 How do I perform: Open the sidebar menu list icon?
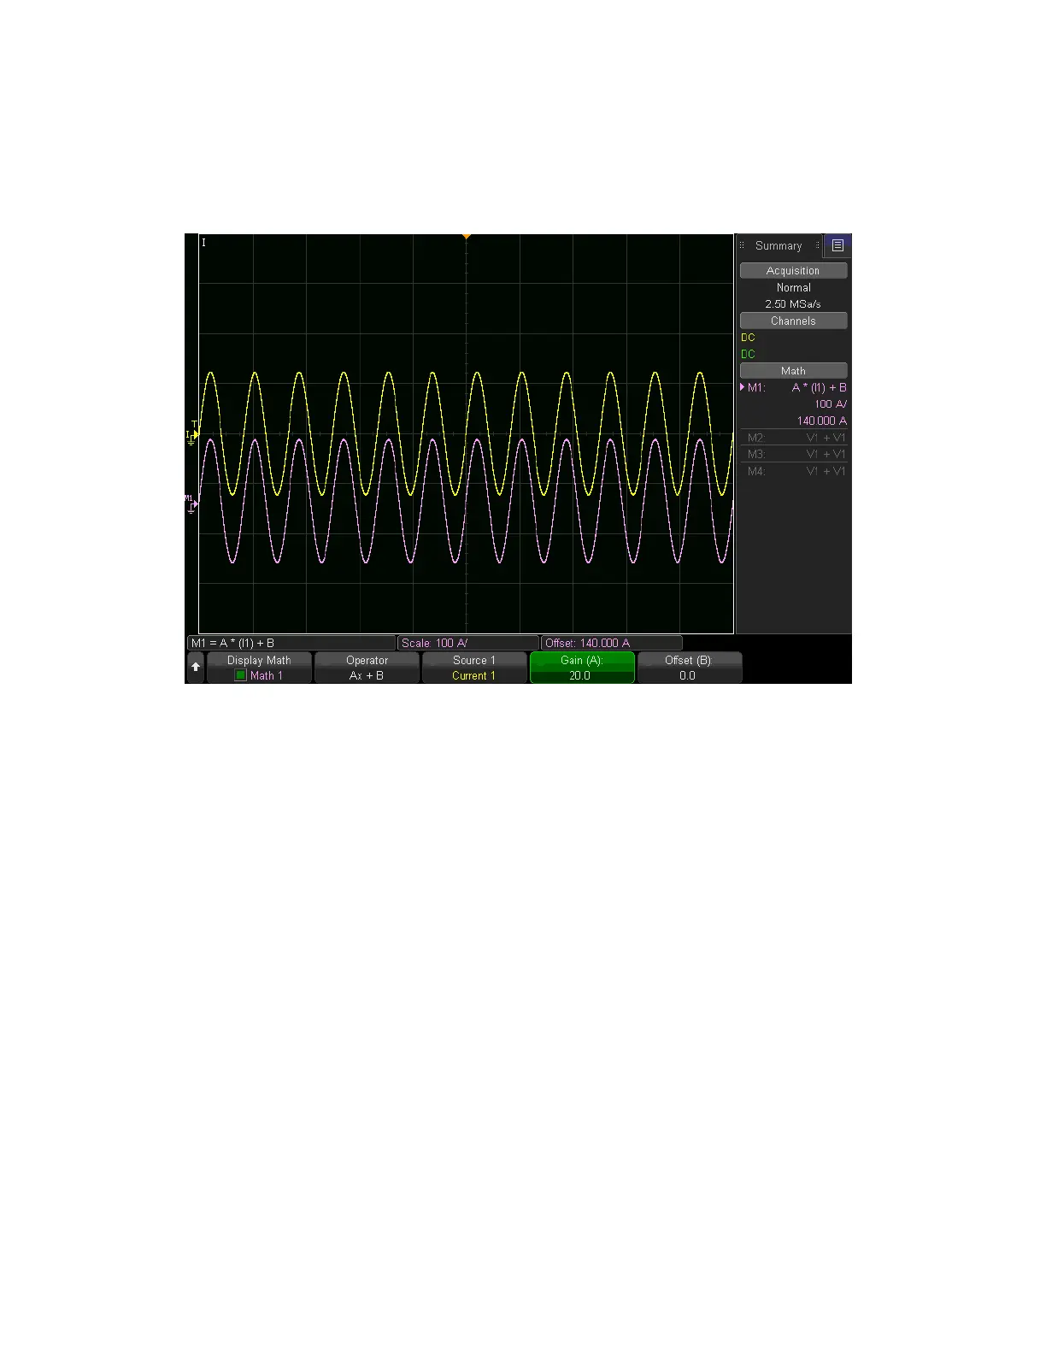tap(837, 245)
